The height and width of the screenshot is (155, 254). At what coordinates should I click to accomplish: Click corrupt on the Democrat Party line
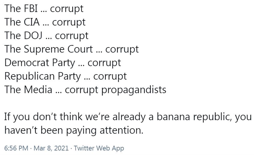[104, 63]
